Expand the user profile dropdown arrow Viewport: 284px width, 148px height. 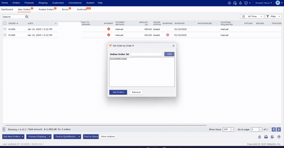[x=282, y=3]
